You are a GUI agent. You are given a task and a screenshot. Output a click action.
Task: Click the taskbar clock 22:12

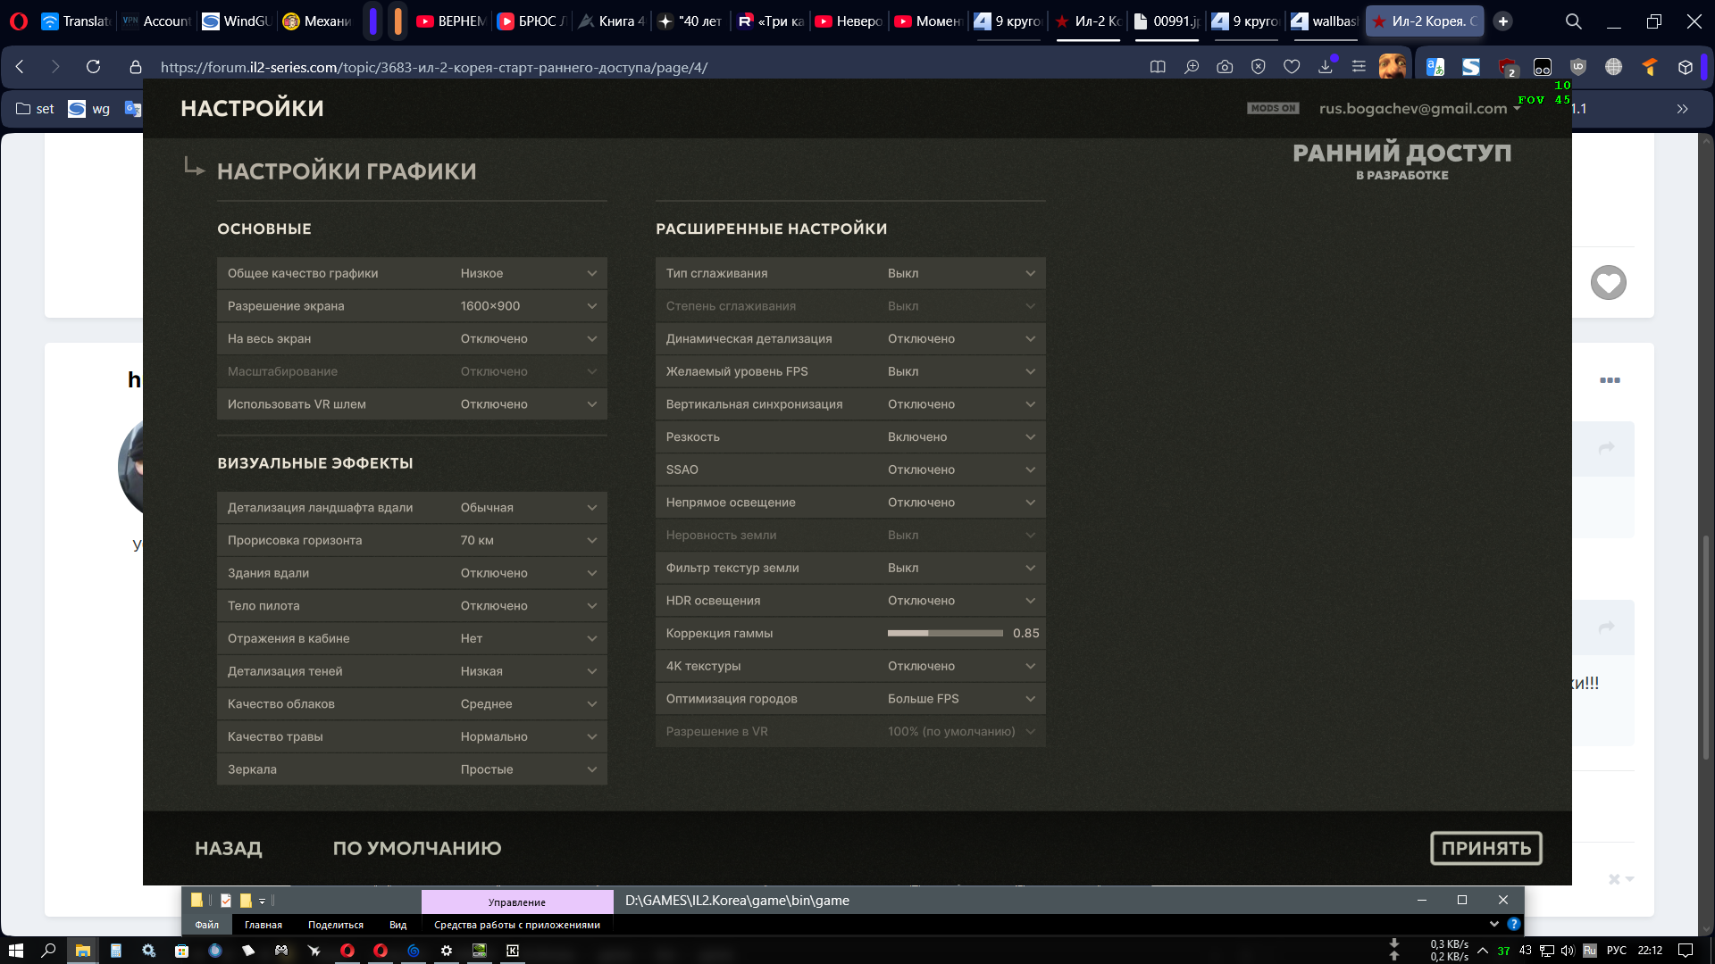[x=1650, y=951]
